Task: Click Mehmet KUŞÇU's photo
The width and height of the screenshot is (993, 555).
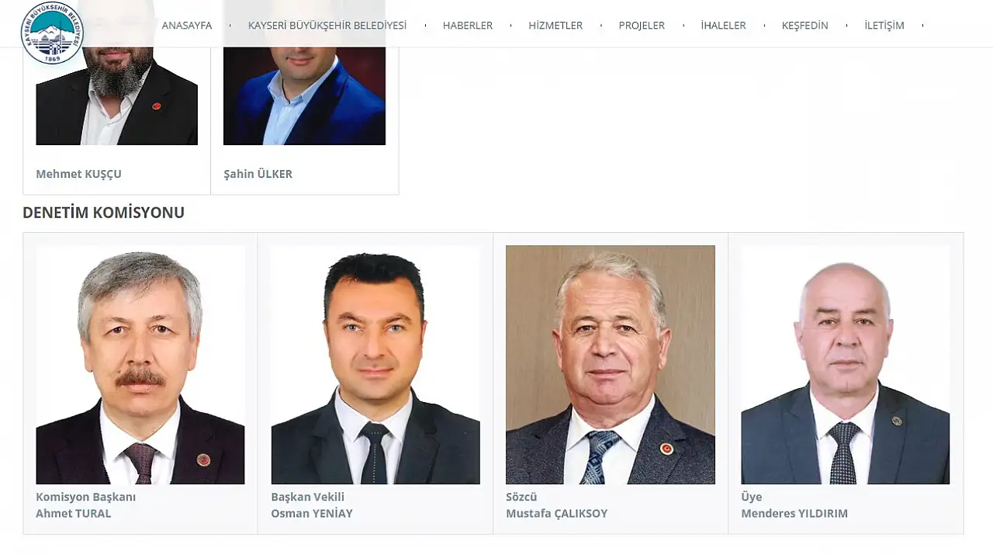Action: (x=117, y=73)
